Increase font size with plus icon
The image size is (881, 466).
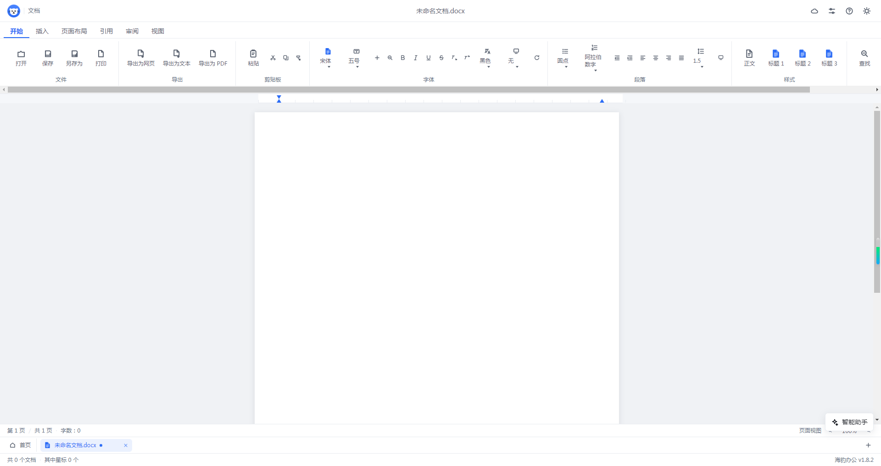coord(377,58)
